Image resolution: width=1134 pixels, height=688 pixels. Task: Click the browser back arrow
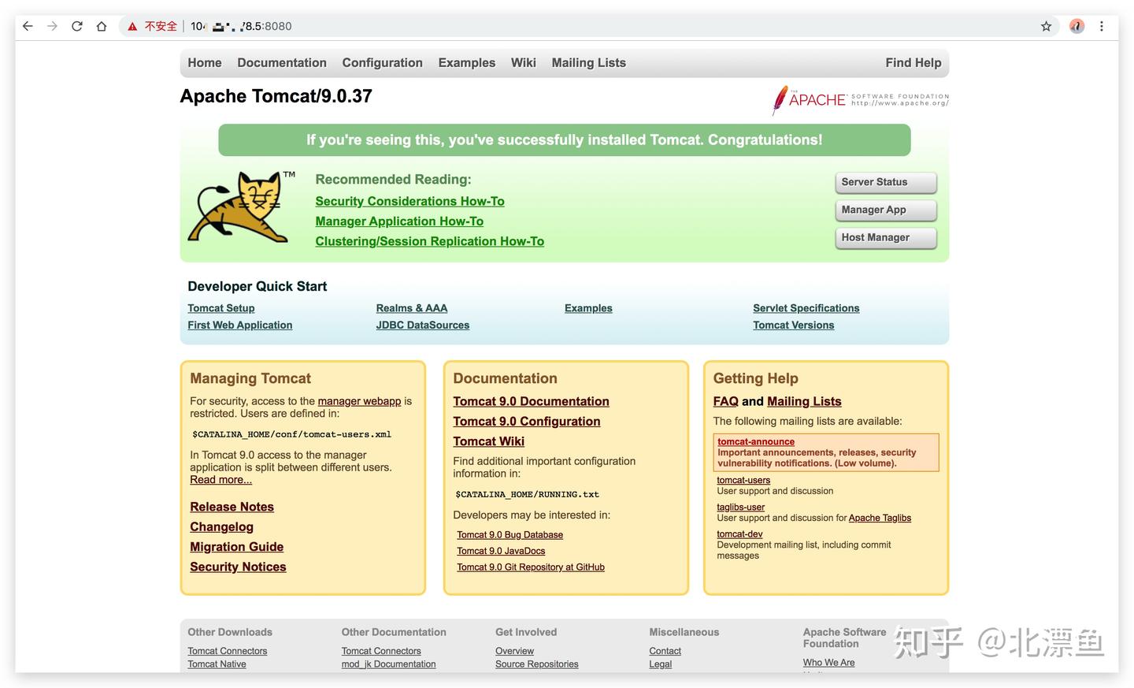[28, 26]
